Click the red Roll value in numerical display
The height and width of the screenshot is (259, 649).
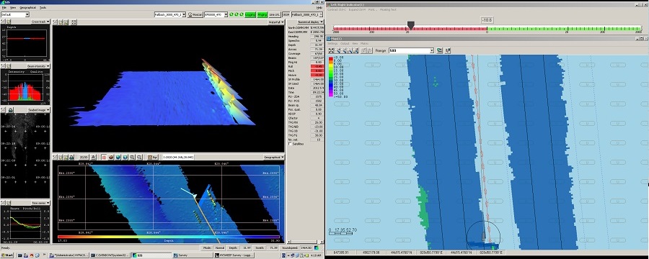pyautogui.click(x=317, y=66)
